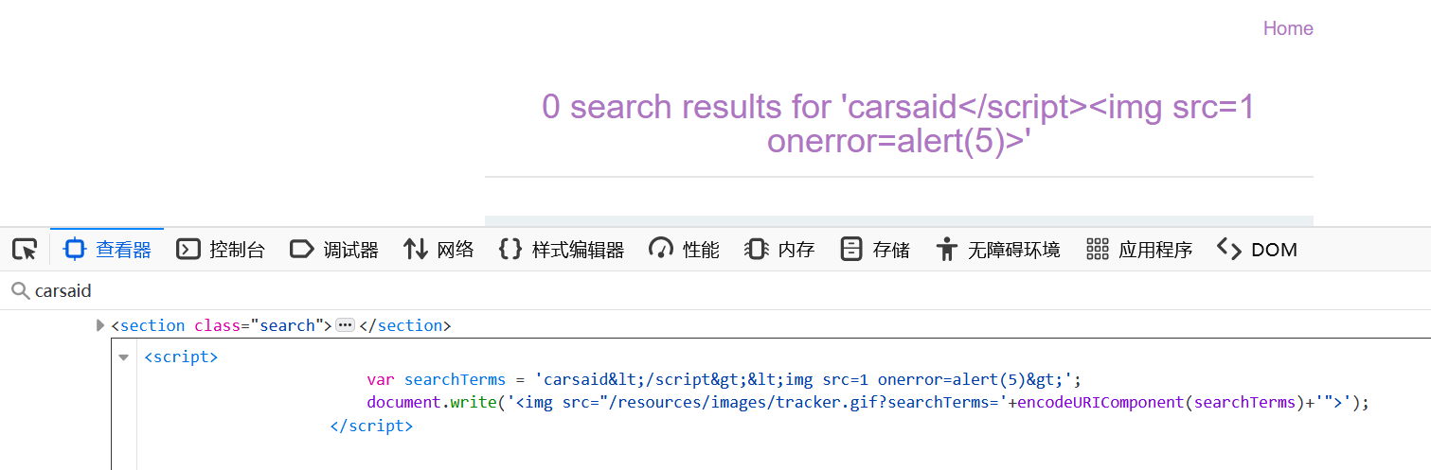1431x470 pixels.
Task: Open the 无障碍环境 accessibility panel
Action: click(x=997, y=250)
